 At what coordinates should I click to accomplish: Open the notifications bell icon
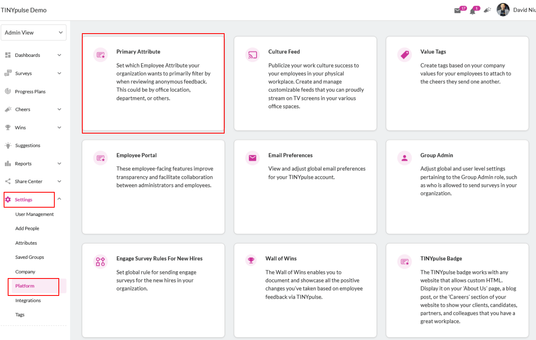[472, 11]
